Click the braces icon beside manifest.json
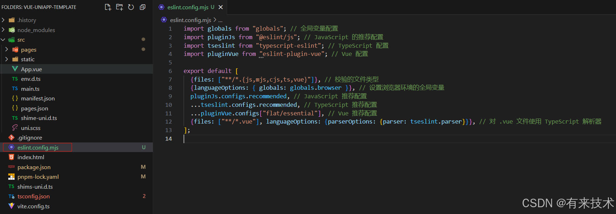616x214 pixels. (x=15, y=98)
